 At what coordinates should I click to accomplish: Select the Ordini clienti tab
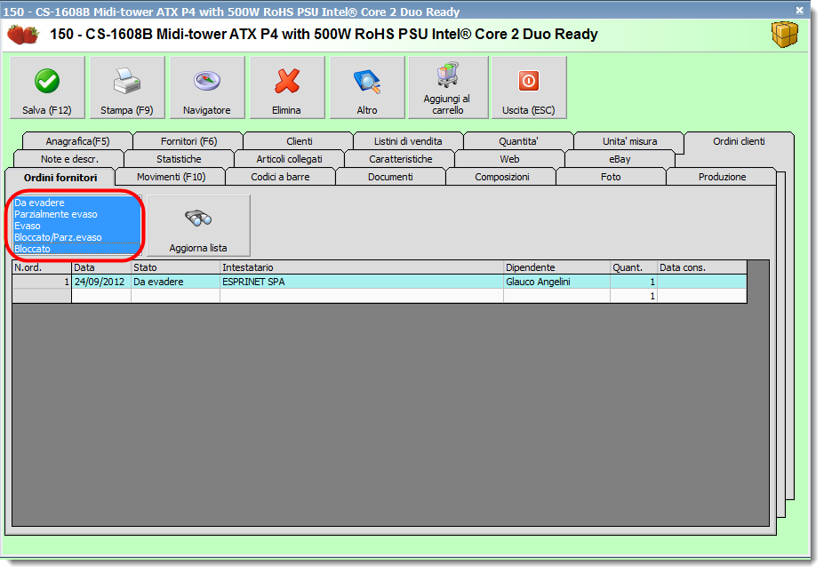(739, 141)
